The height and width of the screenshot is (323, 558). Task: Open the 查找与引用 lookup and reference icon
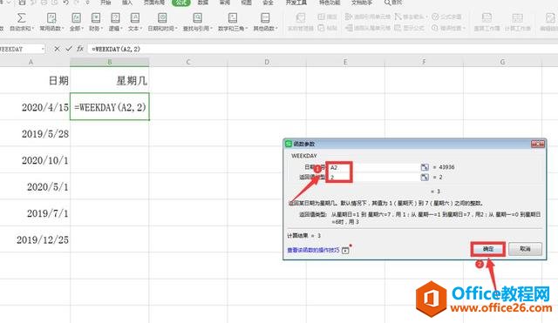coord(197,17)
